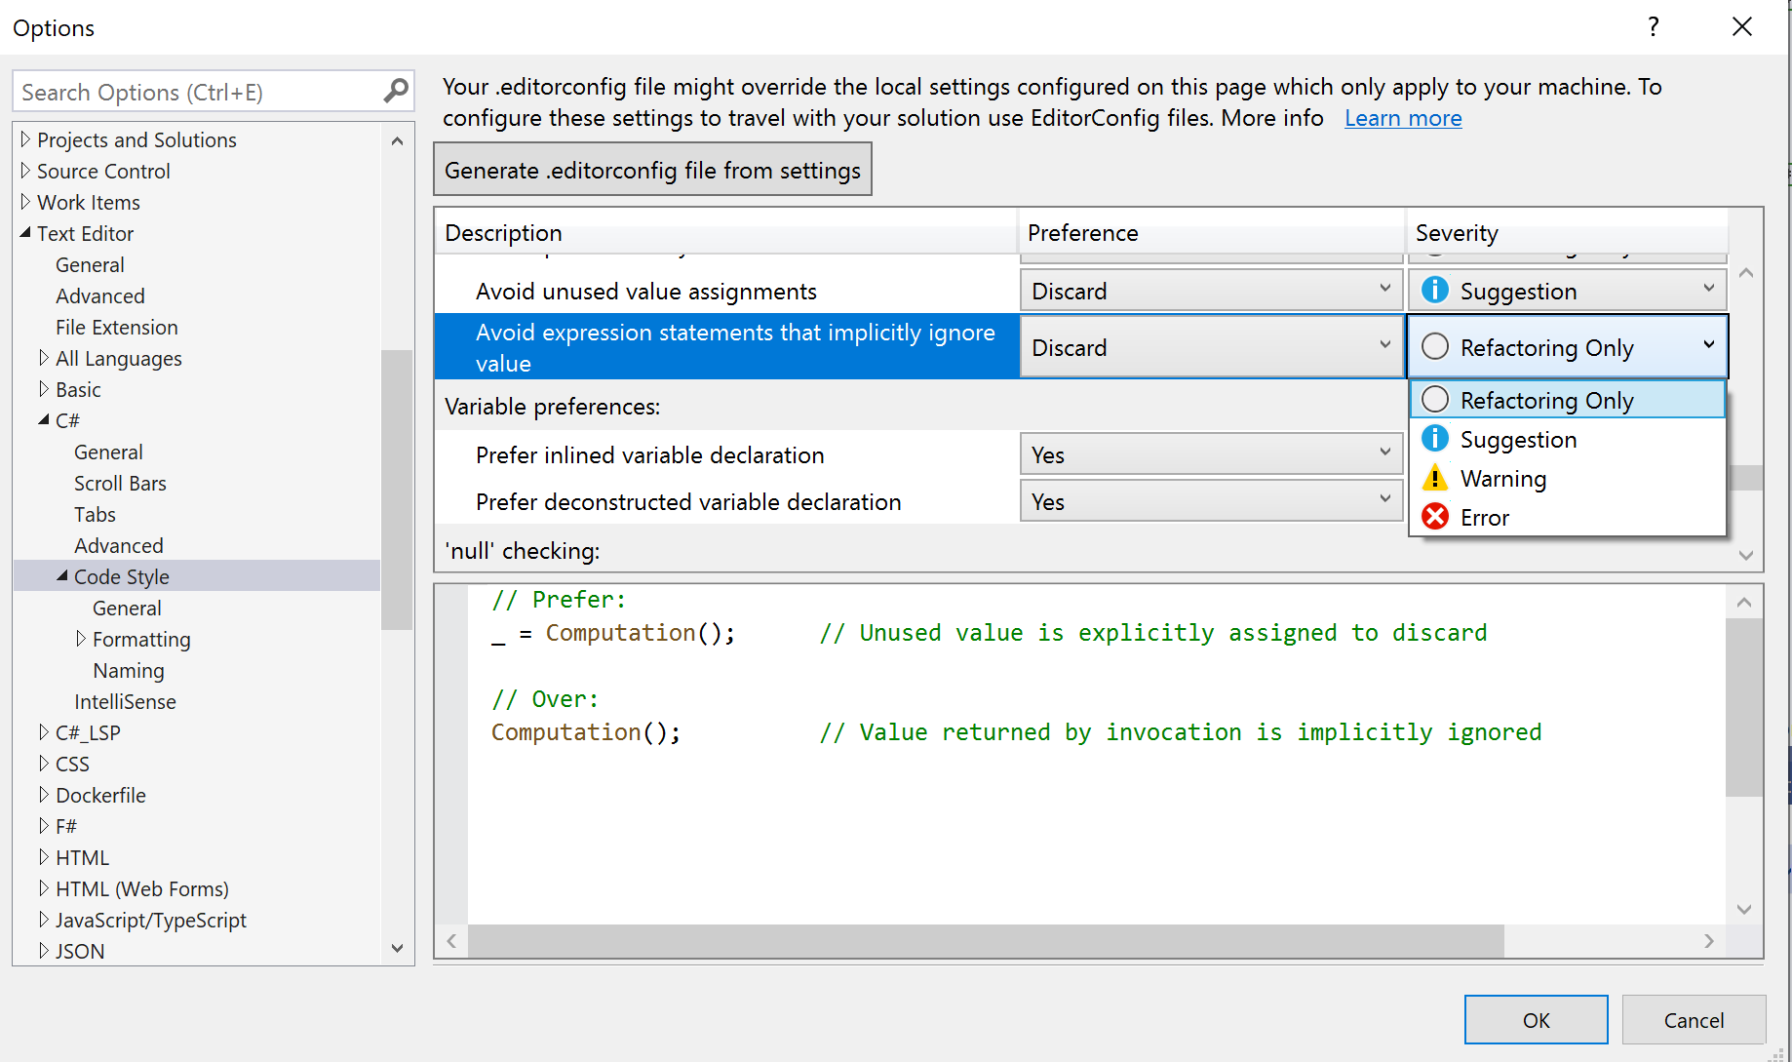Open the Learn more link
This screenshot has width=1792, height=1062.
point(1403,117)
